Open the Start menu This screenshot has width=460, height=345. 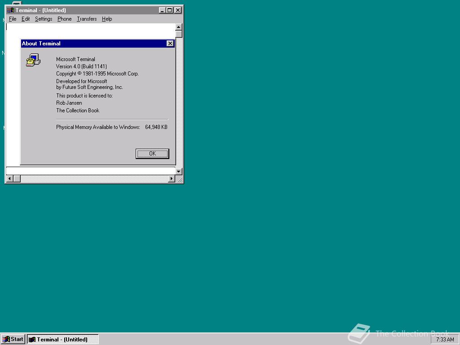click(13, 340)
